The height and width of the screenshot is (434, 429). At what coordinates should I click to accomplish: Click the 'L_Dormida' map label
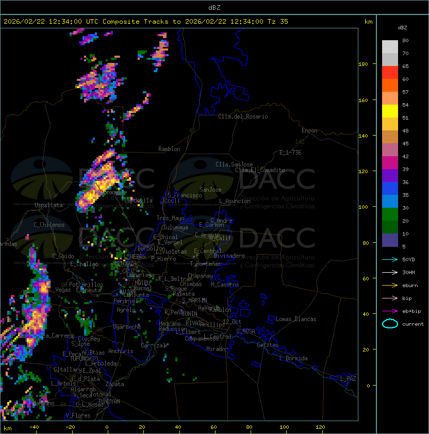293,358
